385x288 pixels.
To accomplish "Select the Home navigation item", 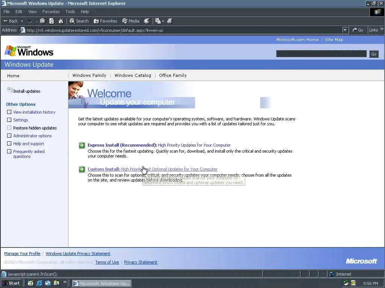I will 13,76.
